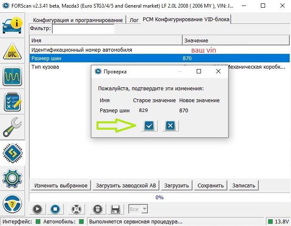This screenshot has height=226, width=291.
Task: Select the Тип кузова row
Action: point(160,67)
